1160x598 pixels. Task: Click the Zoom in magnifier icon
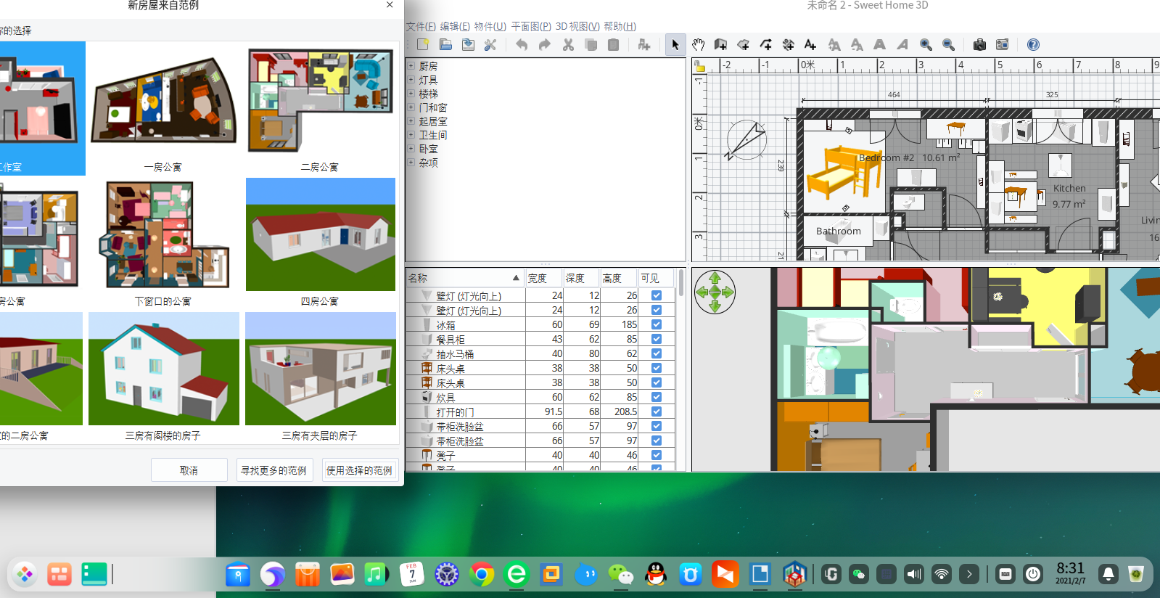click(926, 45)
